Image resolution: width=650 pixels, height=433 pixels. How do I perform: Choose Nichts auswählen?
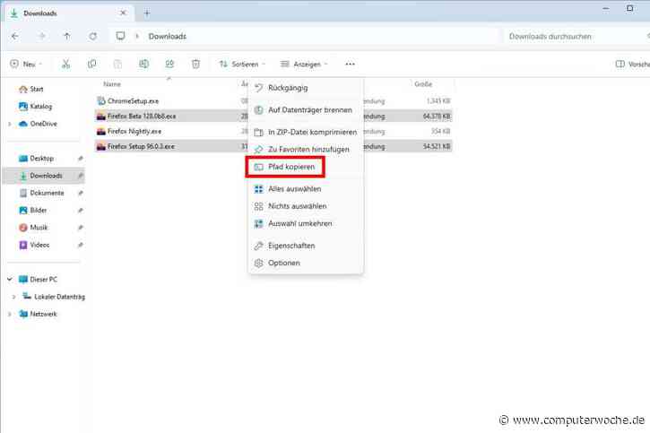point(306,206)
